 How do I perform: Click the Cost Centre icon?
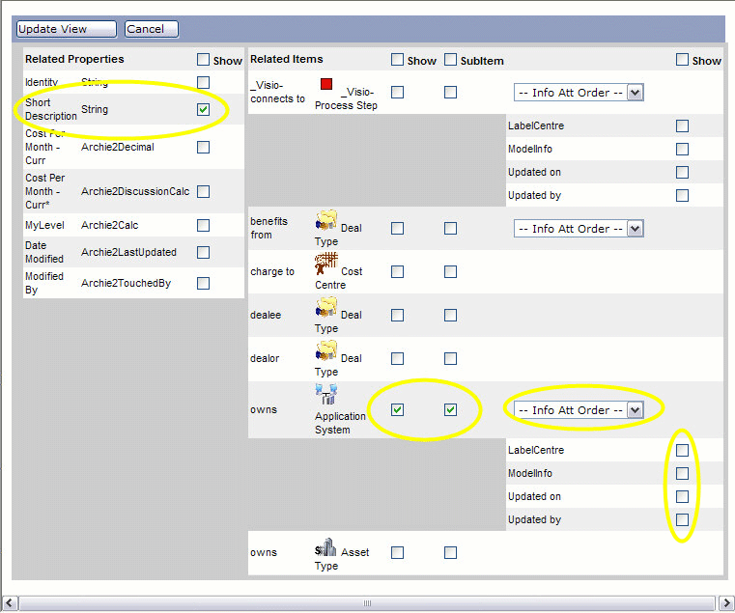tap(325, 265)
